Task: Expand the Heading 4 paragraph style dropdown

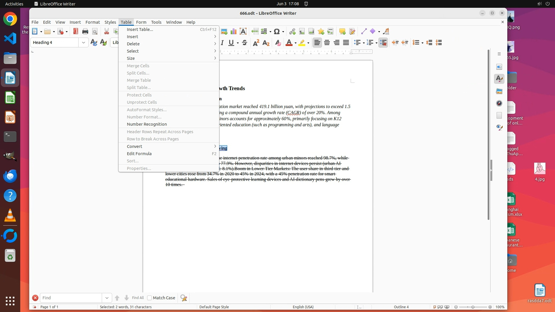Action: (x=84, y=43)
